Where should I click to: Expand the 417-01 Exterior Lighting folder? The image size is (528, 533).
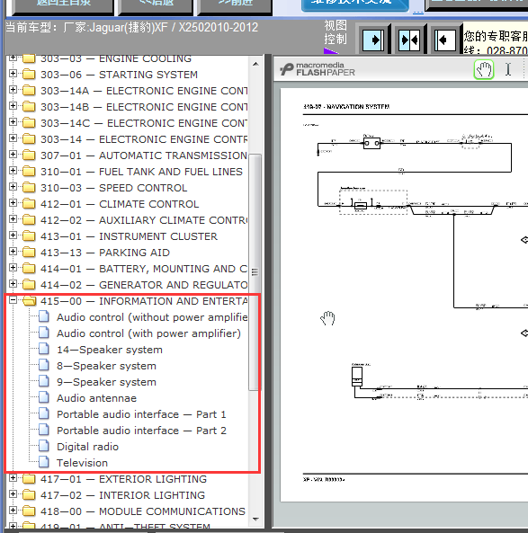[13, 478]
